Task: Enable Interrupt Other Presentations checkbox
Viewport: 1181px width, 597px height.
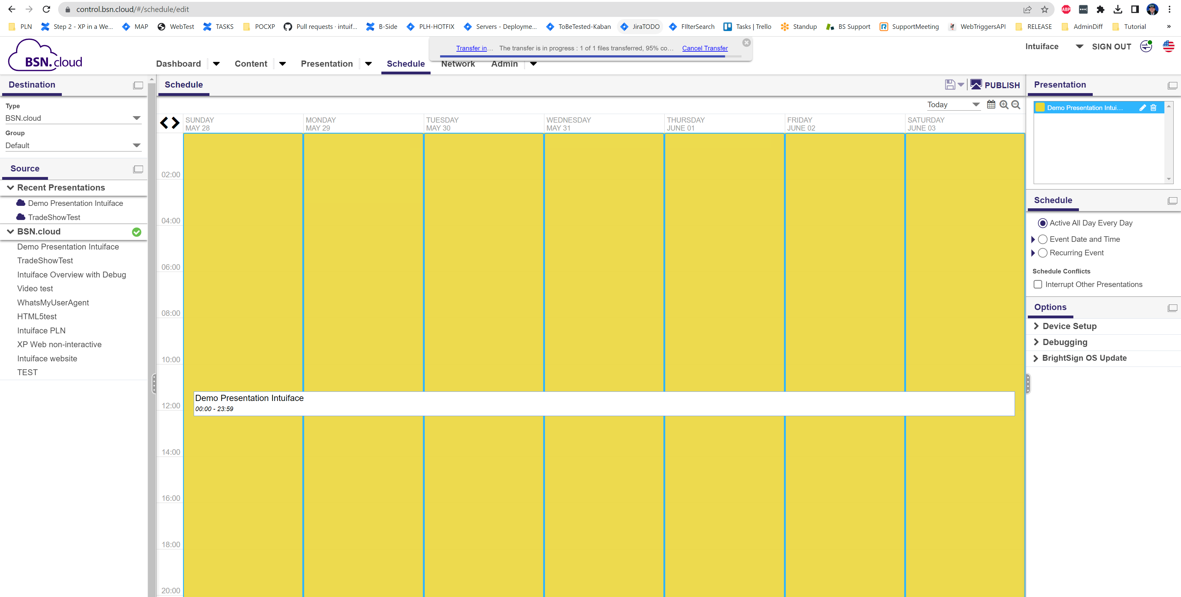Action: pyautogui.click(x=1038, y=285)
